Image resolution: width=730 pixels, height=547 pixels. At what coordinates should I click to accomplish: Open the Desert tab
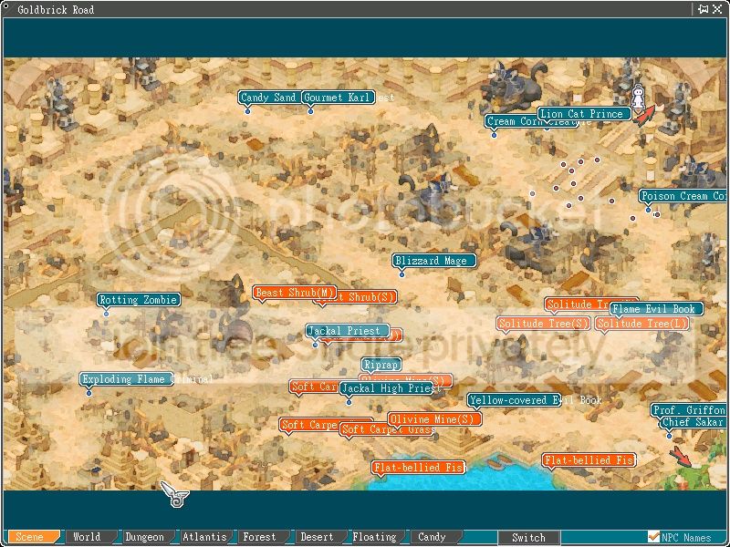317,537
